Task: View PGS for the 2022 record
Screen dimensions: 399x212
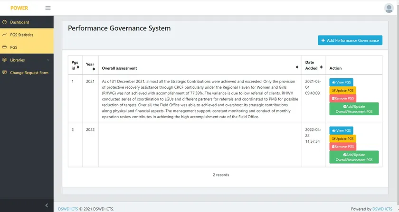Action: click(341, 130)
